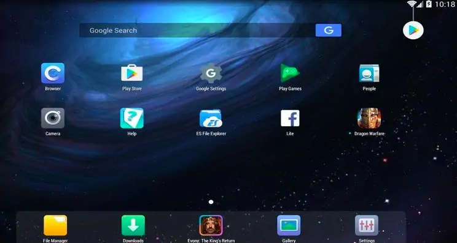
Task: Open the Browser app
Action: [53, 73]
